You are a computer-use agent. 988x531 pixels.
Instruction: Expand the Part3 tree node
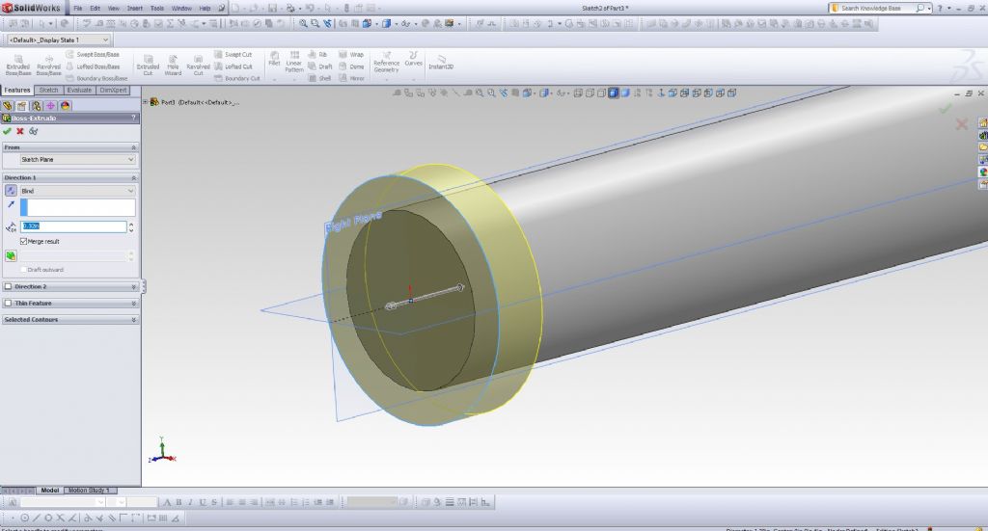click(x=146, y=102)
